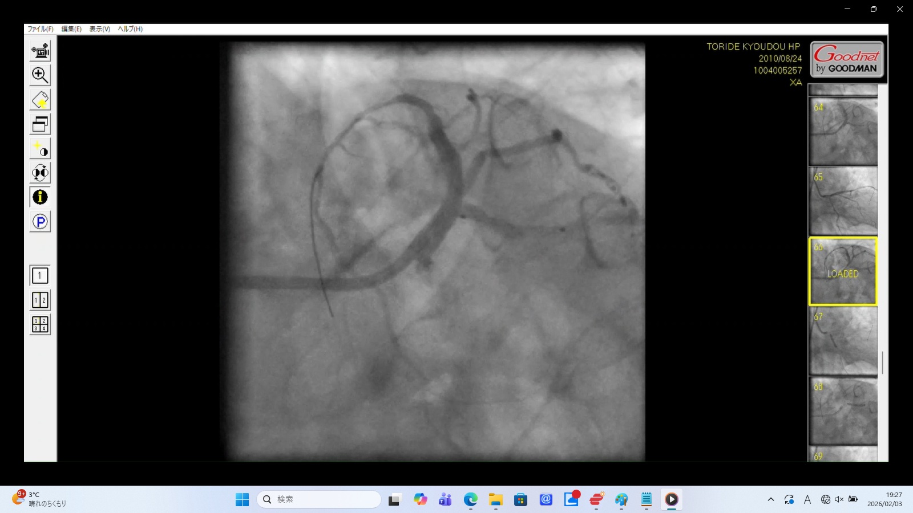Click the Goodnet by GOODMAN logo button
Viewport: 913px width, 513px height.
click(847, 59)
